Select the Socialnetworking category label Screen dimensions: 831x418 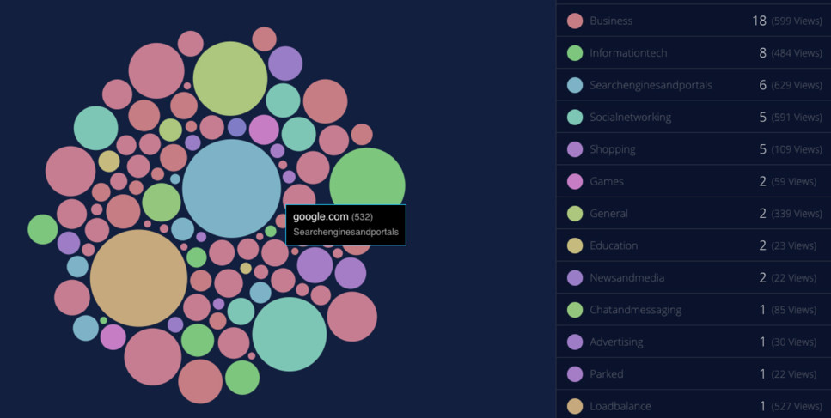pos(630,117)
